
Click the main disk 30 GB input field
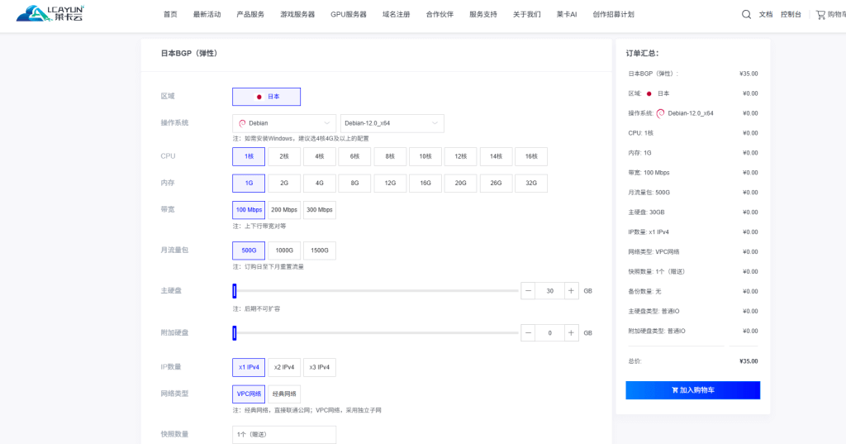(x=549, y=290)
